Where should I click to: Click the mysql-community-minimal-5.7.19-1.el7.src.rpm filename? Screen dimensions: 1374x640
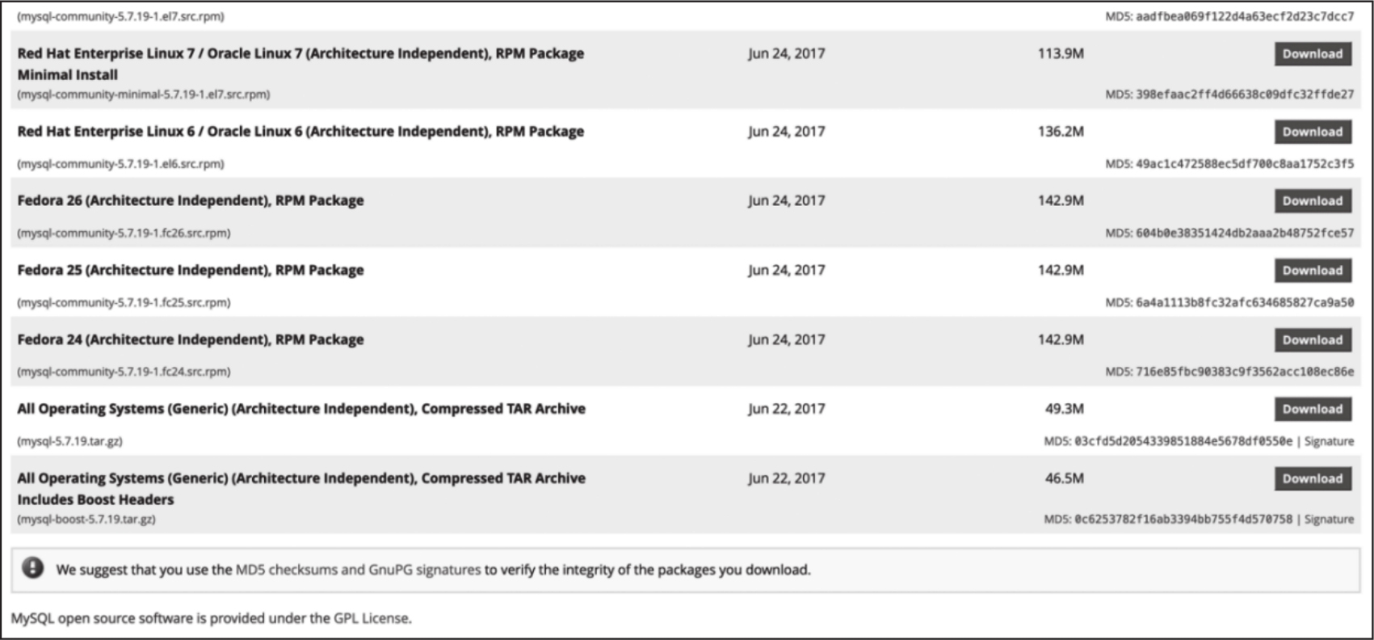[x=144, y=95]
